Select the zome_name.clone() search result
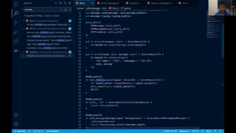The height and width of the screenshot is (133, 236). tap(50, 40)
